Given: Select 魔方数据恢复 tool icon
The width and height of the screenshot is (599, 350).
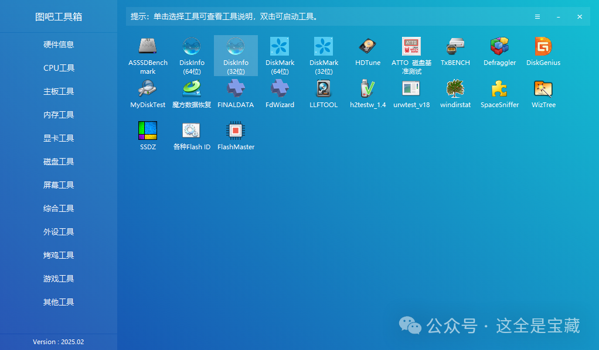Looking at the screenshot, I should click(192, 88).
